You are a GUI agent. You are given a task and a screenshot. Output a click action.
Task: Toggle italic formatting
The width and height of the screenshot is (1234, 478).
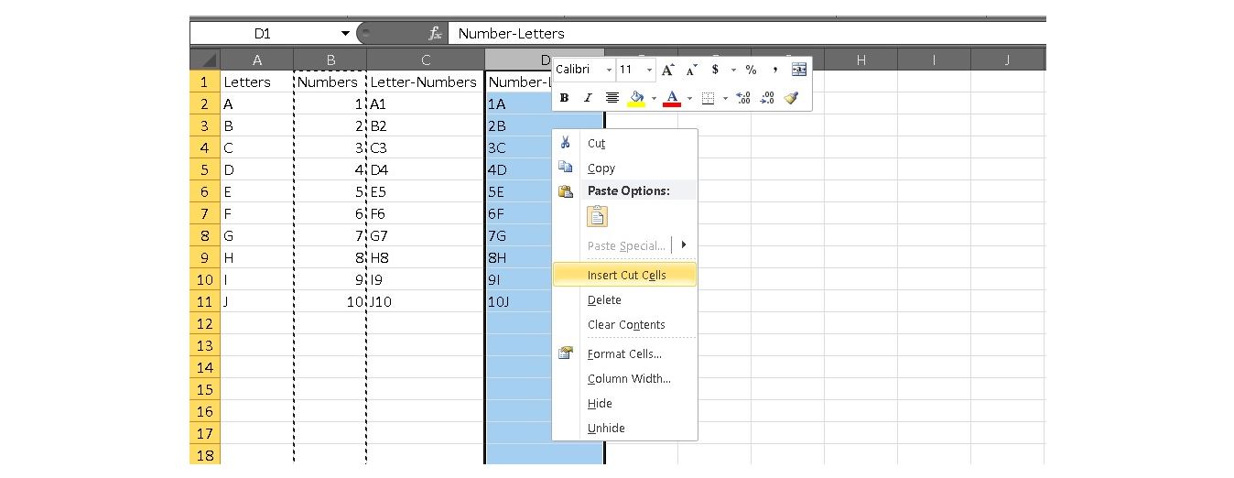pyautogui.click(x=588, y=98)
